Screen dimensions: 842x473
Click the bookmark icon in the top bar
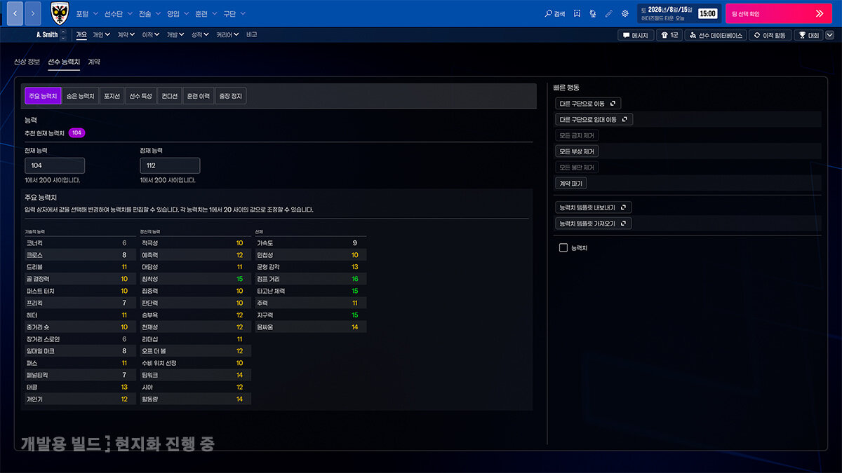(577, 13)
